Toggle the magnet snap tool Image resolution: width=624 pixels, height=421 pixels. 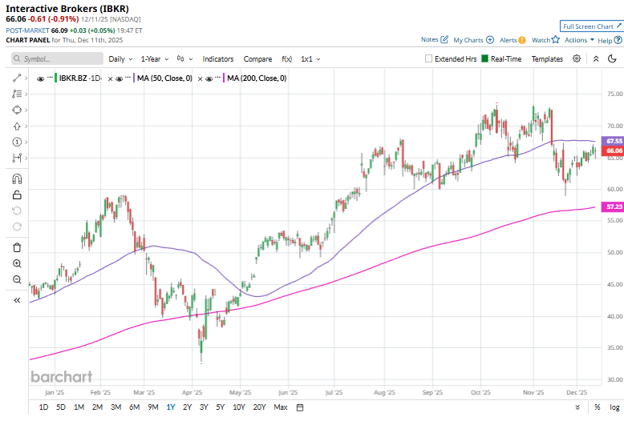click(x=17, y=178)
